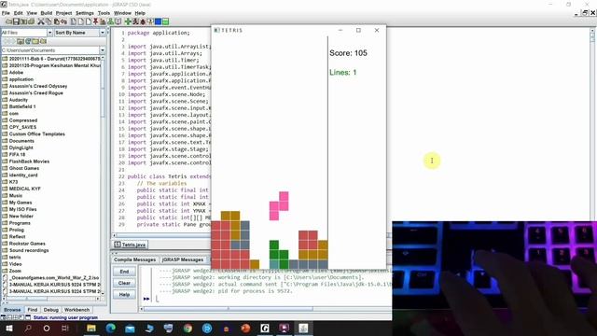This screenshot has height=336, width=597.
Task: Open the Task View taskbar icon
Action: point(65,328)
